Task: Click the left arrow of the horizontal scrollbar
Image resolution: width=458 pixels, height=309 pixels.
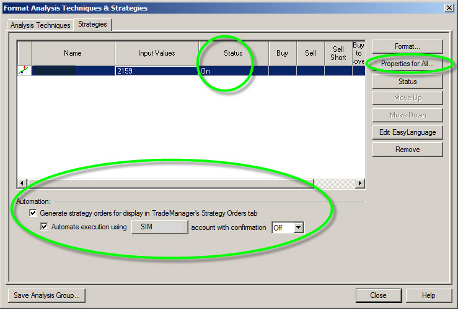Action: coord(22,183)
